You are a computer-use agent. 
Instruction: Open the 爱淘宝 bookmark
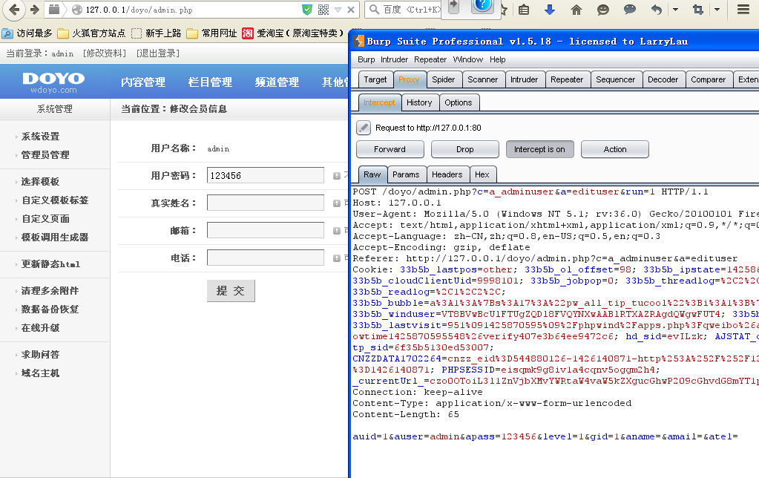[292, 33]
